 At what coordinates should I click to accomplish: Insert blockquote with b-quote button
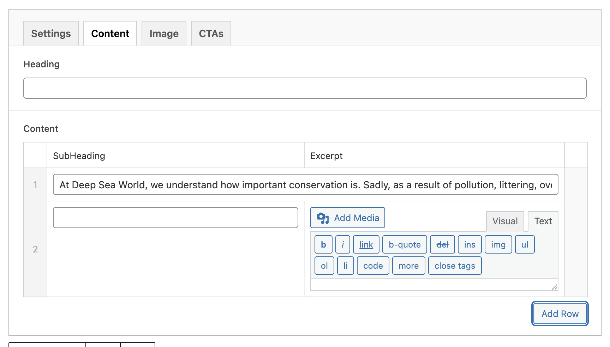click(x=405, y=244)
